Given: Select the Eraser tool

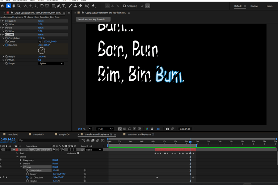Looking at the screenshot, I should pyautogui.click(x=80, y=6).
